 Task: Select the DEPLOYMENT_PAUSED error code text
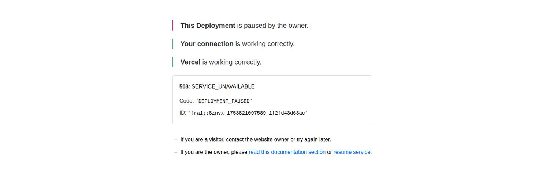coord(224,101)
